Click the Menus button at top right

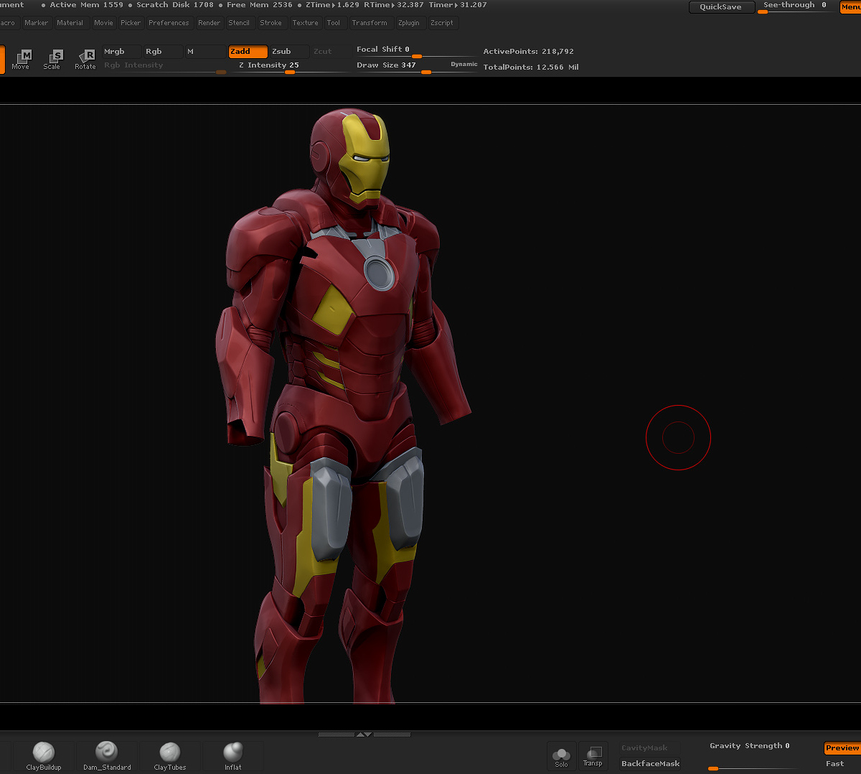(x=850, y=7)
